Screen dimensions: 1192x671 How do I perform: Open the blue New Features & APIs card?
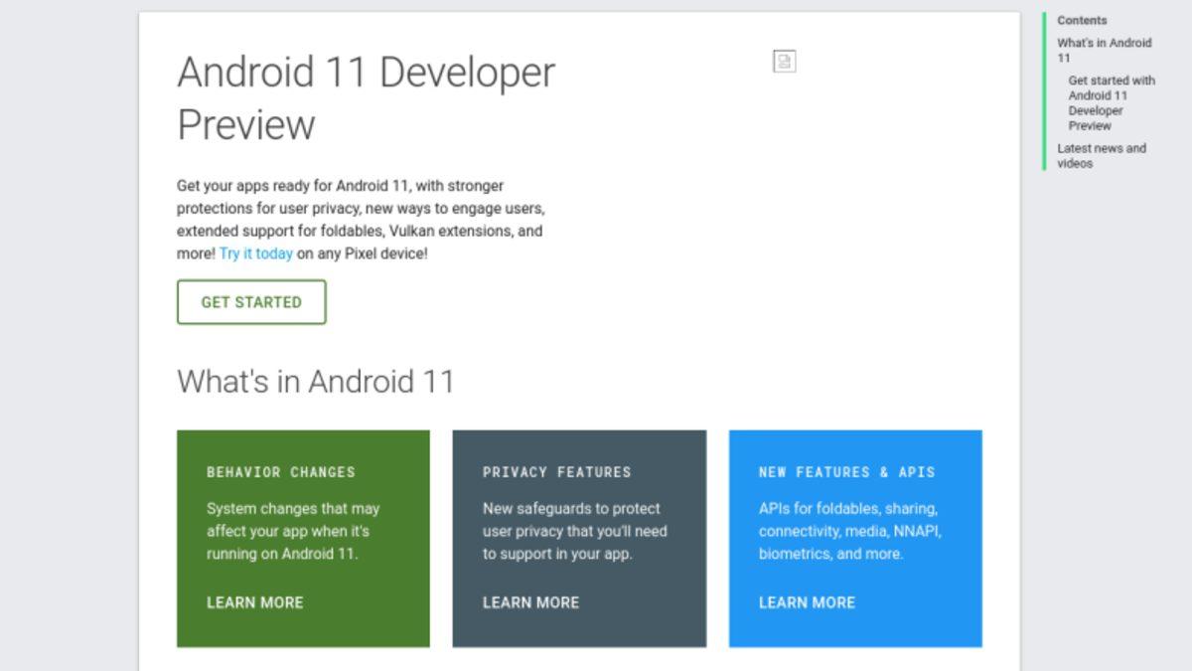coord(856,537)
